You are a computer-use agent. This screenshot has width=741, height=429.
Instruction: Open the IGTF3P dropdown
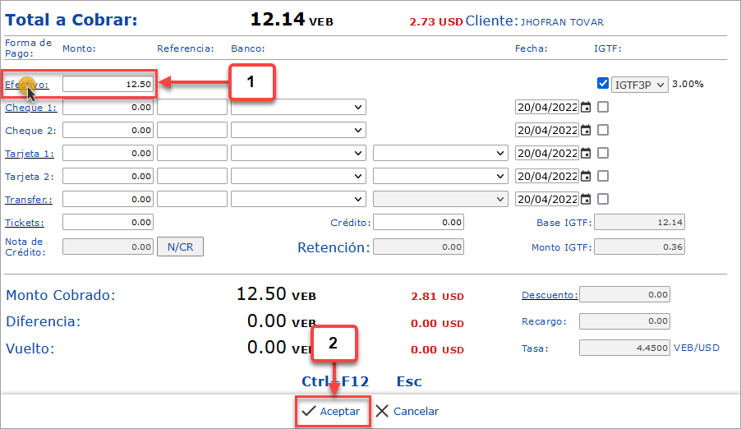click(640, 85)
